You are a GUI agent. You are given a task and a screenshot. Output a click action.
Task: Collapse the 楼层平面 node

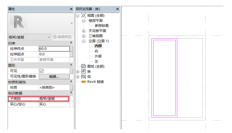pyautogui.click(x=84, y=21)
